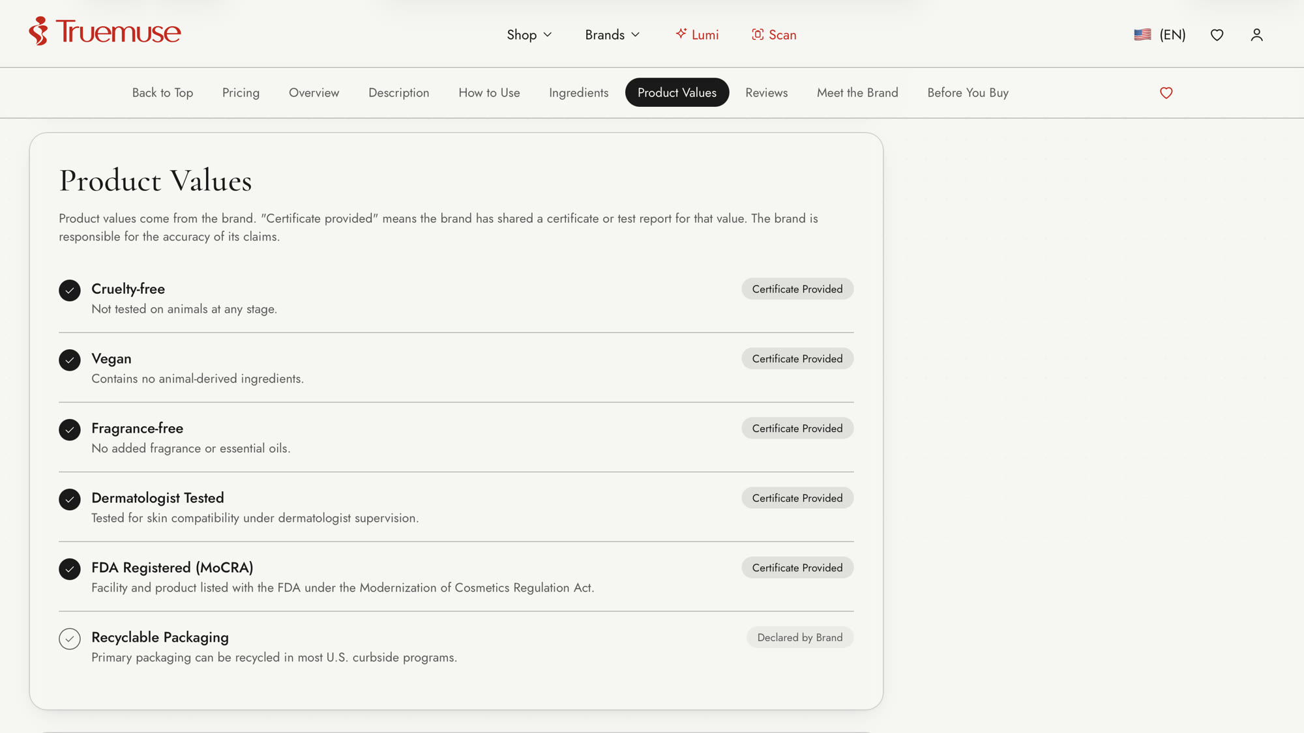Click 'Contains no animal-derived ingredients' text
This screenshot has height=733, width=1304.
point(198,379)
